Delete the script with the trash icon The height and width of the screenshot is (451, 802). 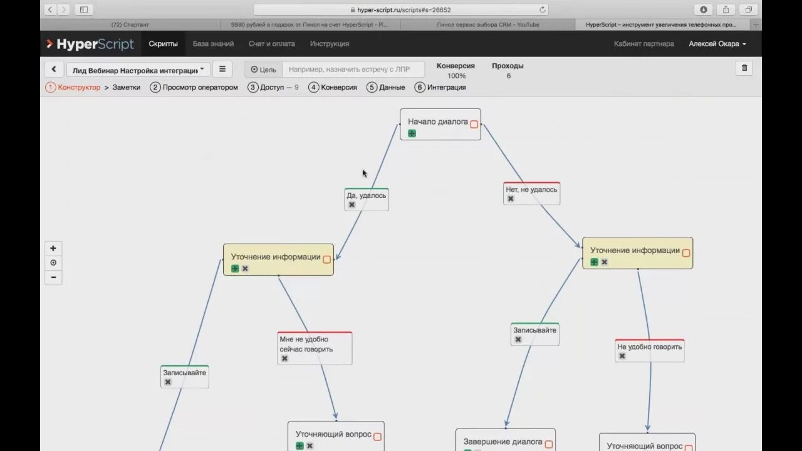point(744,68)
